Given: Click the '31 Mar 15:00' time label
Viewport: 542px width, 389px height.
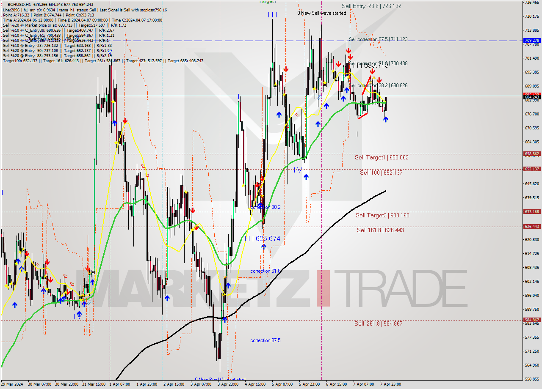Looking at the screenshot, I should click(x=93, y=384).
